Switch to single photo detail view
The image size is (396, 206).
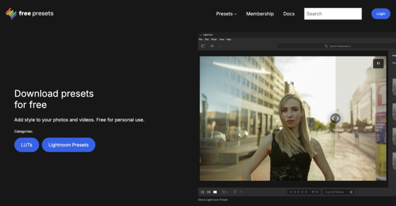[x=215, y=192]
